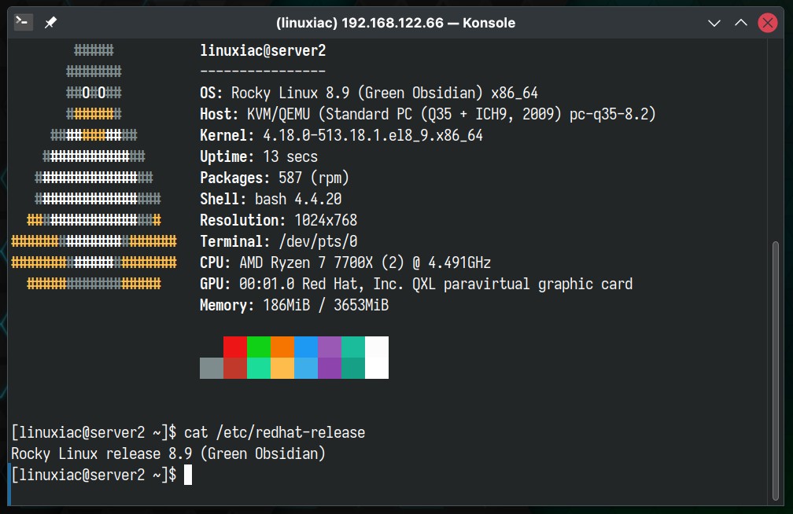Click the 'Terminal: /dev/pts/0' line
793x514 pixels.
[278, 241]
